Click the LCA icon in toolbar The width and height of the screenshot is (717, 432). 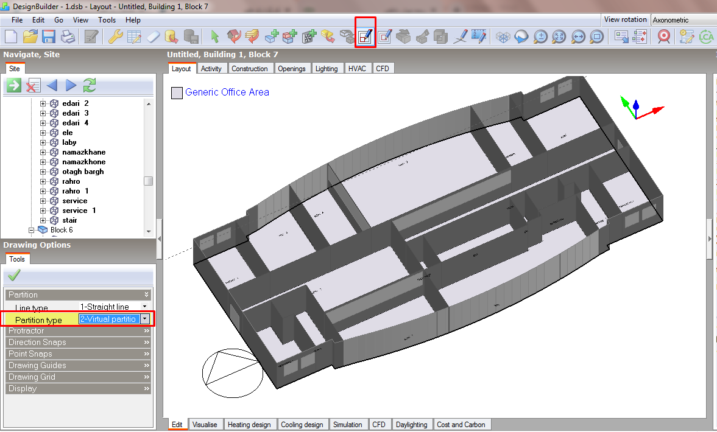[707, 37]
